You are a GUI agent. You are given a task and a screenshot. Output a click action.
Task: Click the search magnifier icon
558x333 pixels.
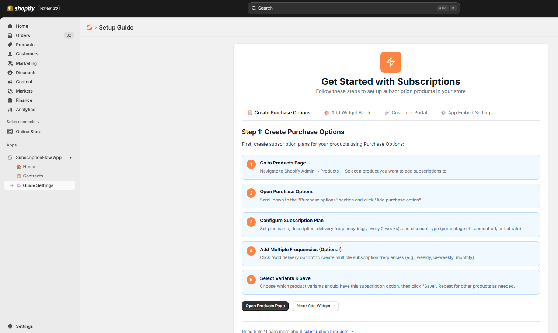(x=254, y=8)
